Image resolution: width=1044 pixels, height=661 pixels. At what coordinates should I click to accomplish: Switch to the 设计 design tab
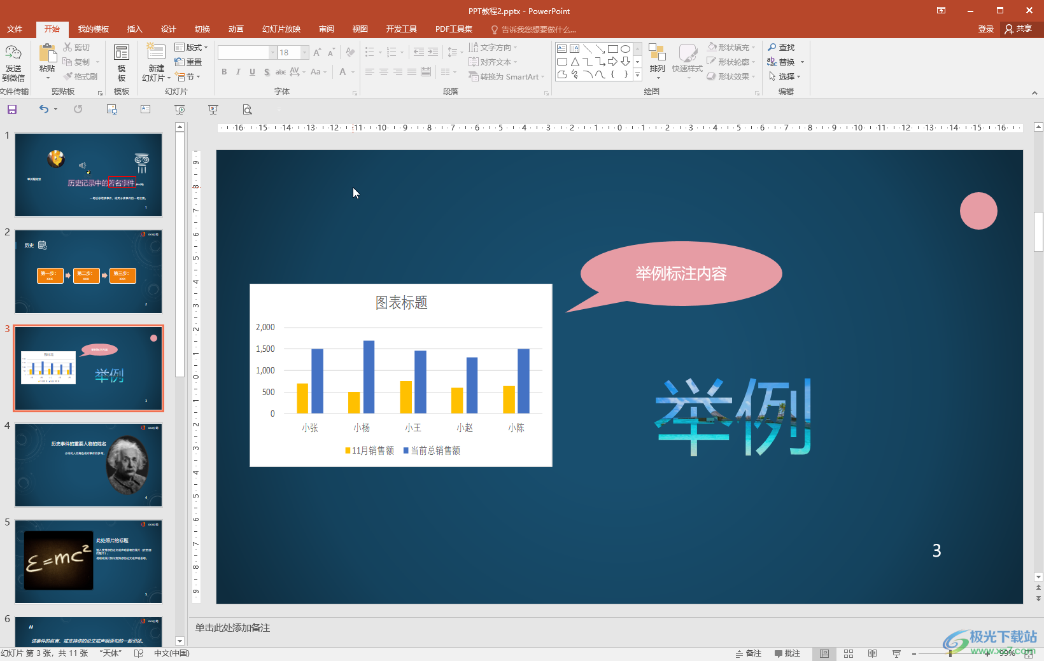[x=168, y=29]
